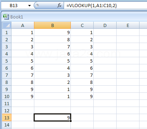The height and width of the screenshot is (129, 147).
Task: Click the Excel workbook icon beside Book1
Action: tap(6, 17)
